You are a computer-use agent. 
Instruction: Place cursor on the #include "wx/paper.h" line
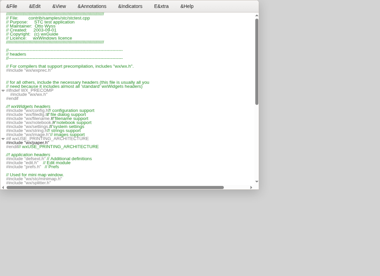tap(28, 143)
